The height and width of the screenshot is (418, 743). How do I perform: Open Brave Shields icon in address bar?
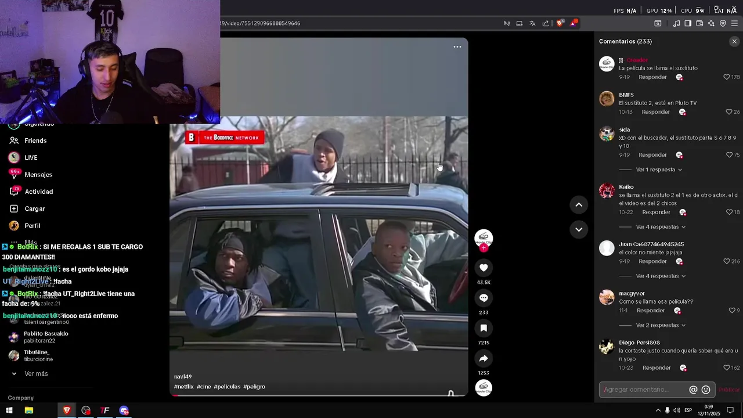point(560,23)
